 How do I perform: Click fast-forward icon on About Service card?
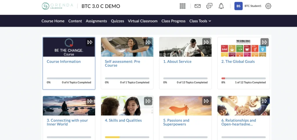click(x=206, y=42)
